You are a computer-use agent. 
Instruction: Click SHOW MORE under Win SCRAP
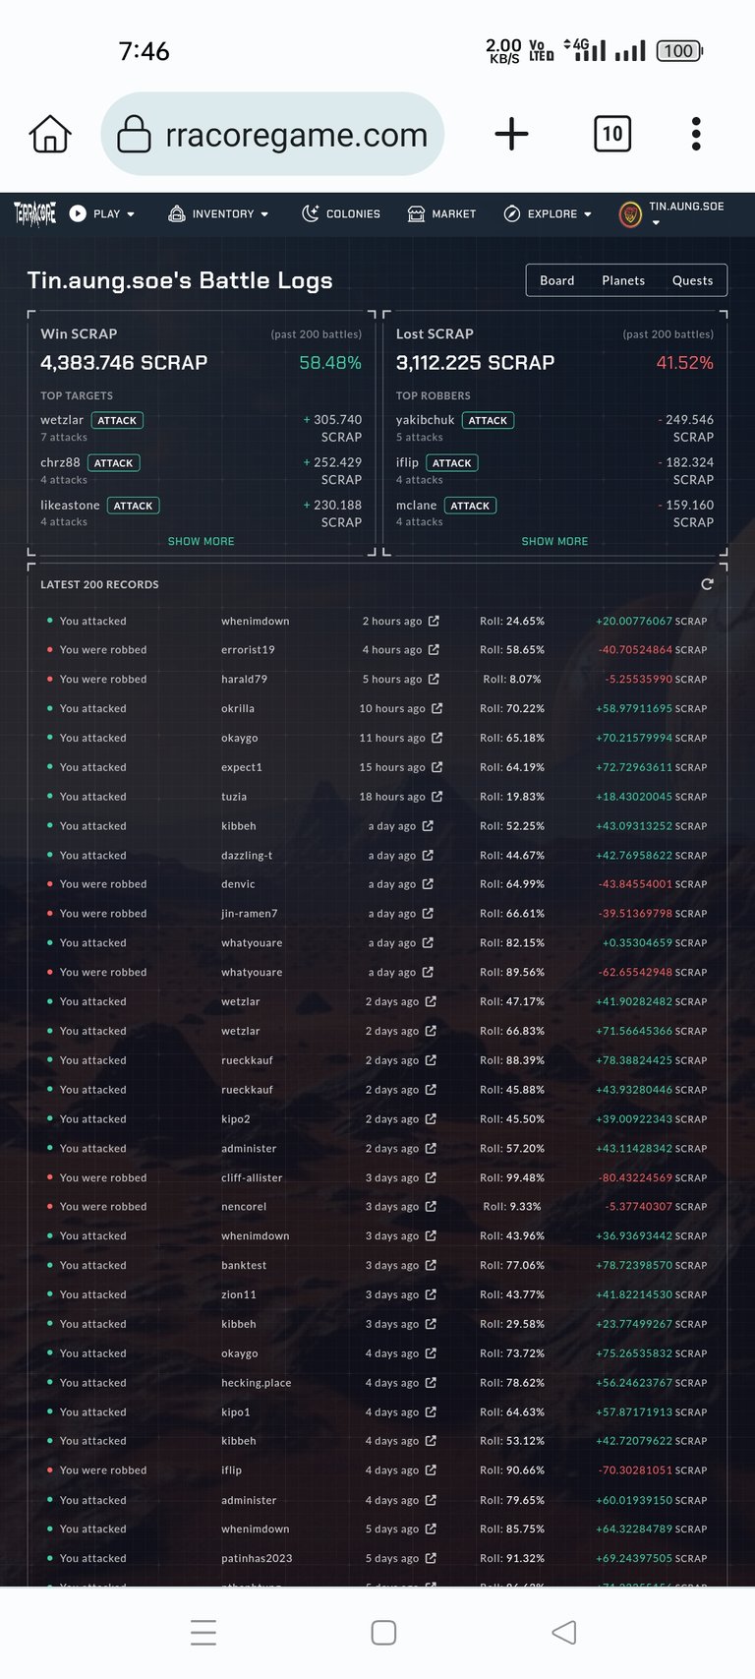coord(201,541)
